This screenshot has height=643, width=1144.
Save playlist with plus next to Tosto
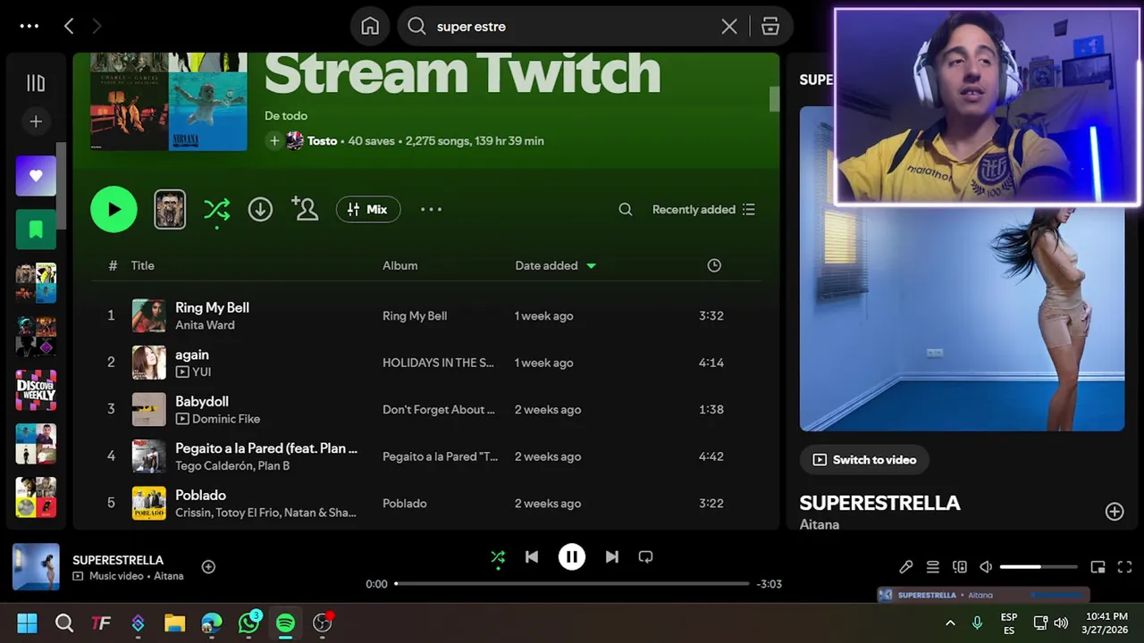coord(273,140)
